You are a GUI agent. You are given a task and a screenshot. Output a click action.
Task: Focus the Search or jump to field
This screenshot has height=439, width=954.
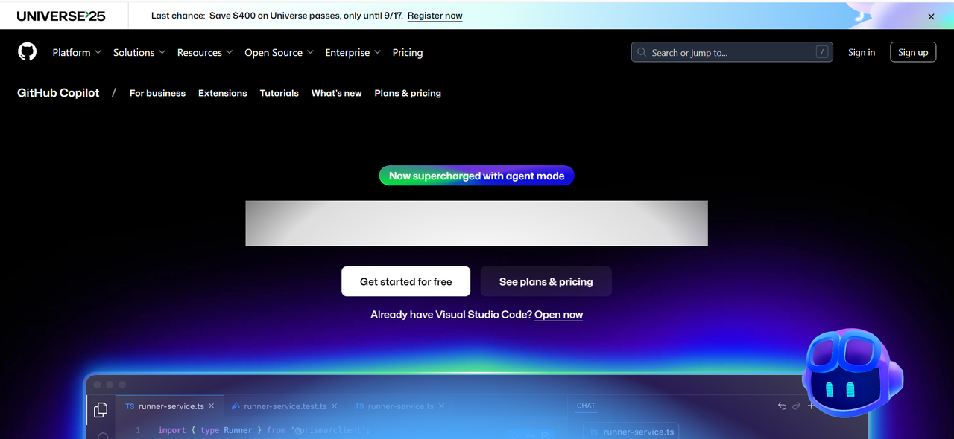pyautogui.click(x=732, y=52)
